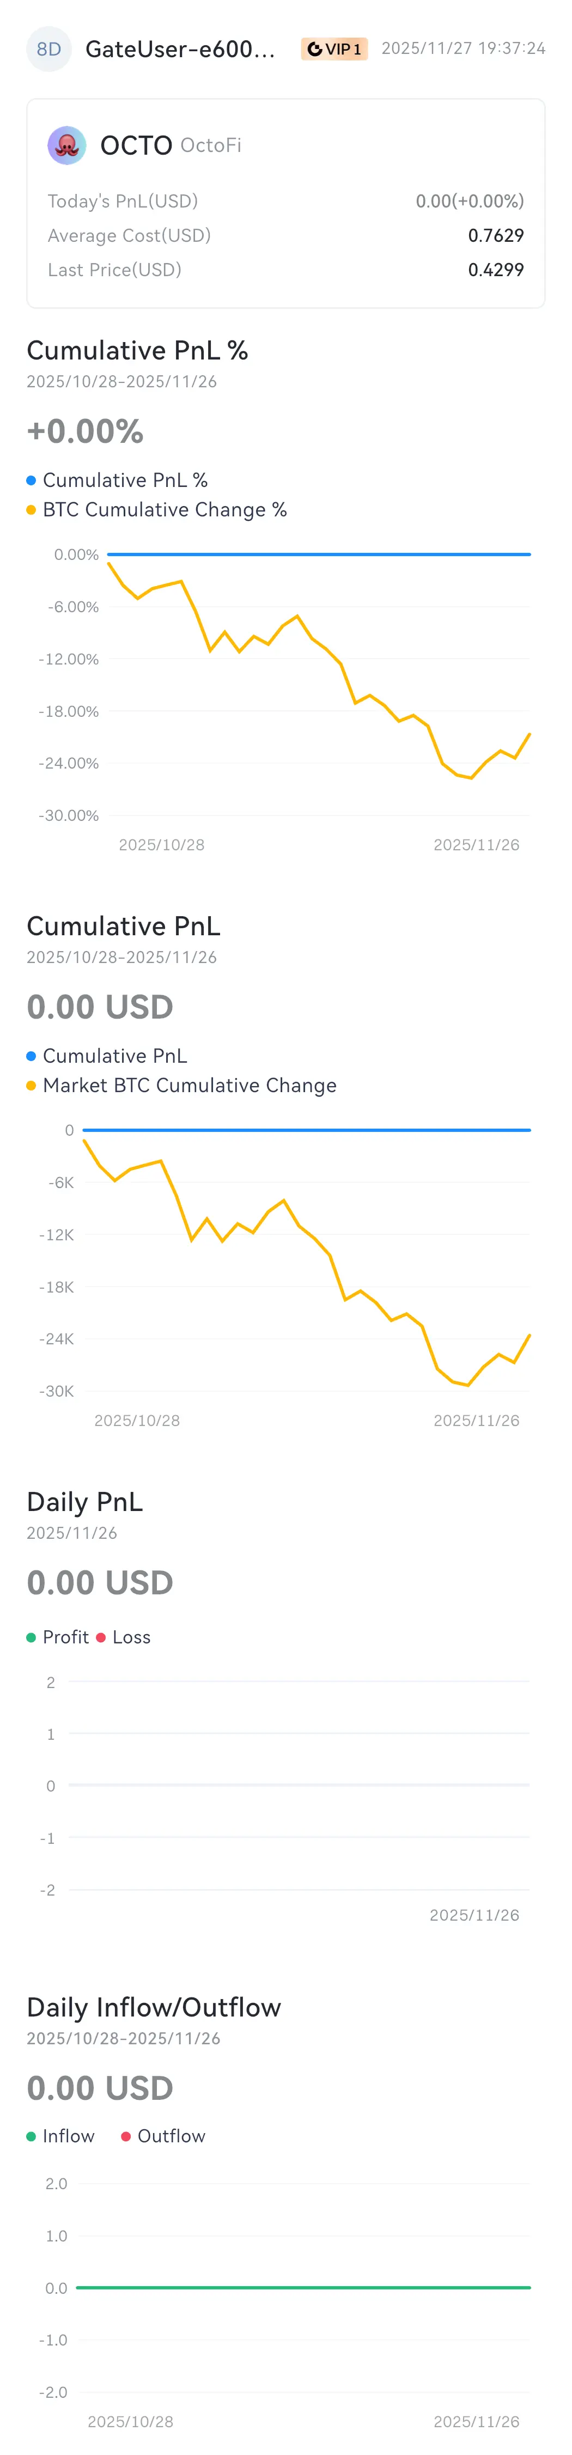Click the green zero line in Inflow chart

(303, 2287)
